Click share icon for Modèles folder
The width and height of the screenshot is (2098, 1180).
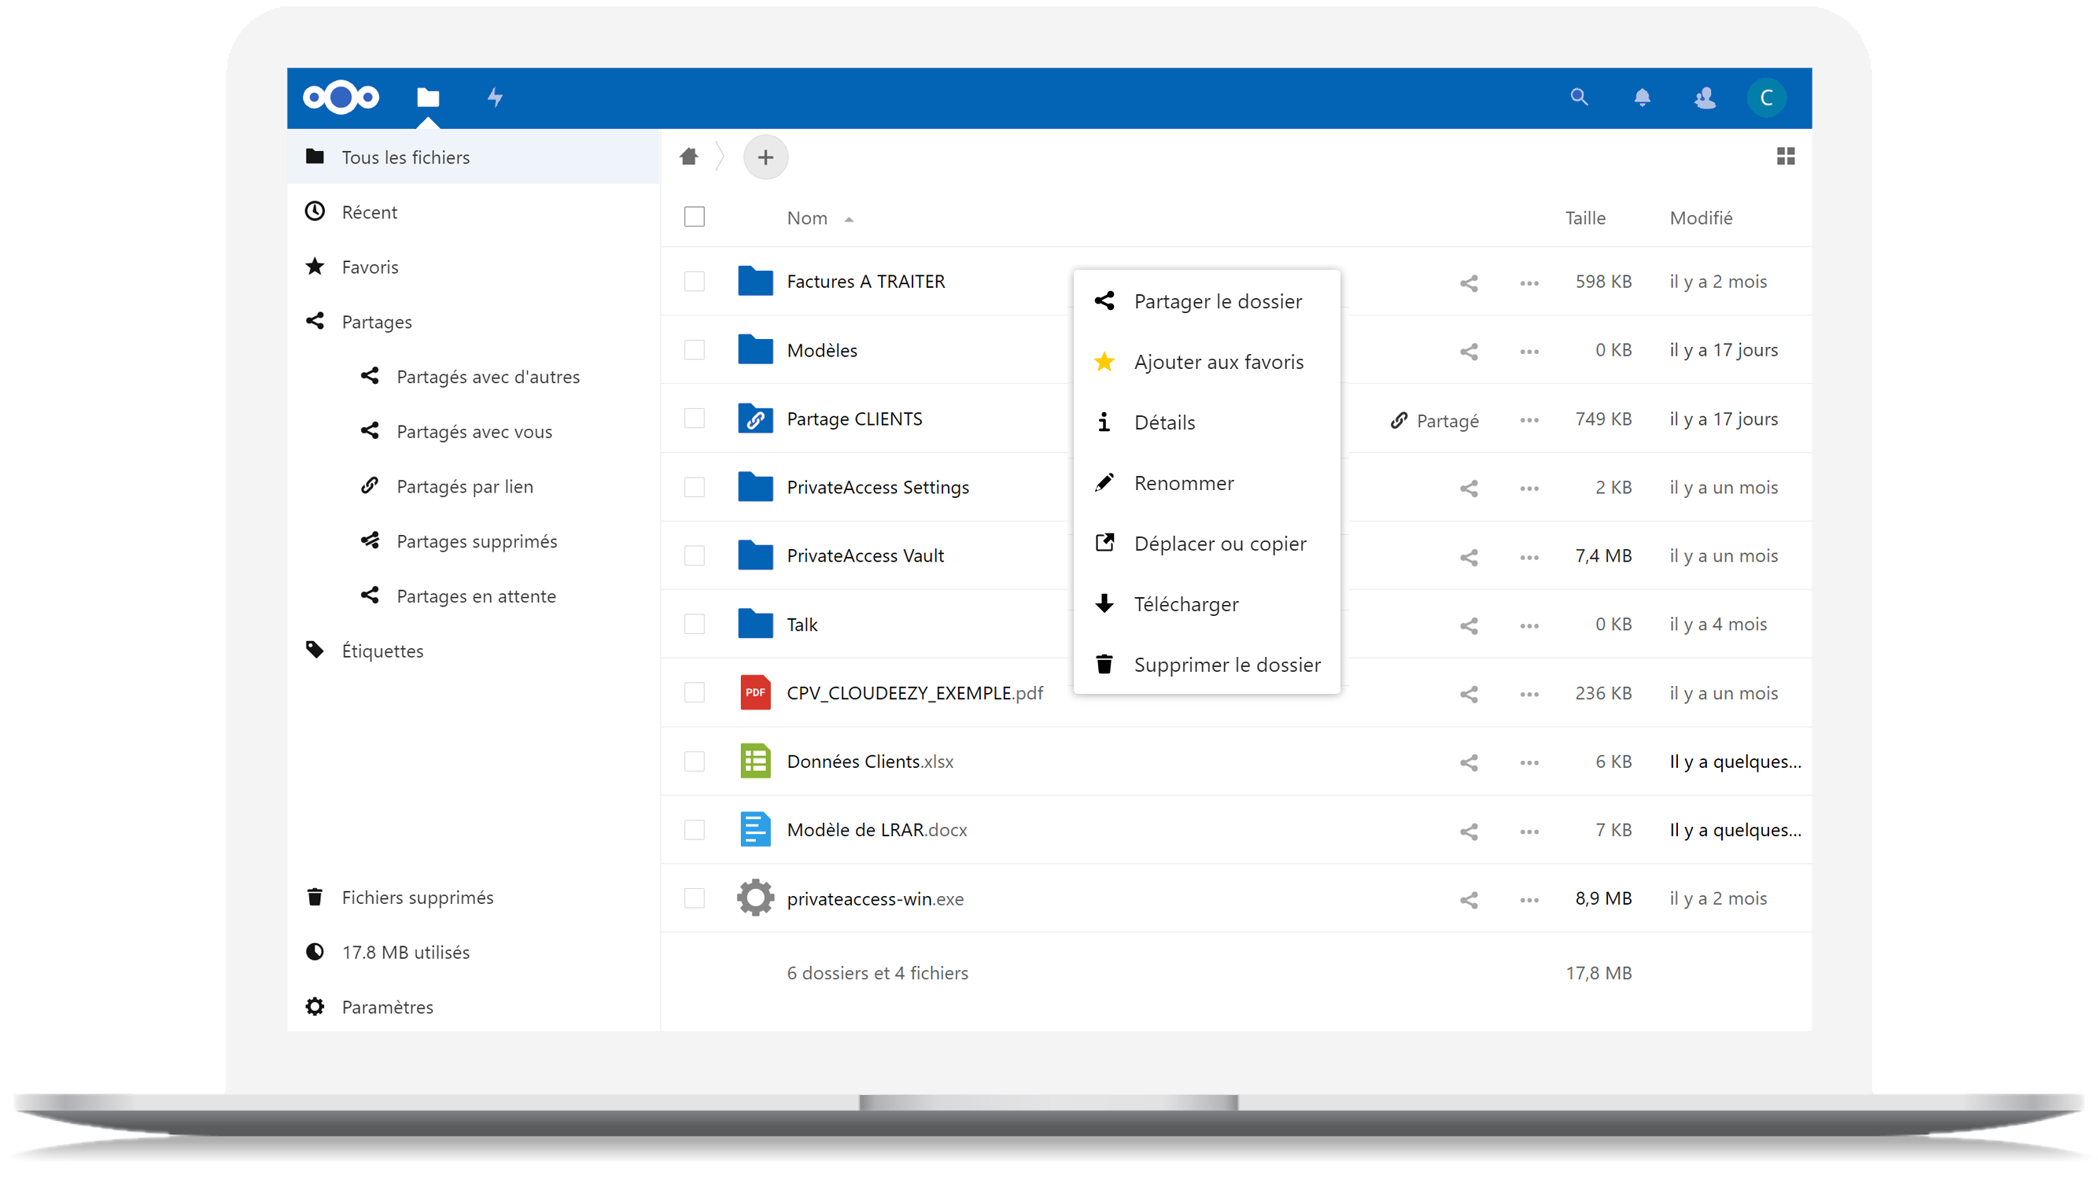coord(1469,351)
